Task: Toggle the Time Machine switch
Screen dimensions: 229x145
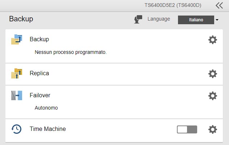Action: pyautogui.click(x=187, y=129)
